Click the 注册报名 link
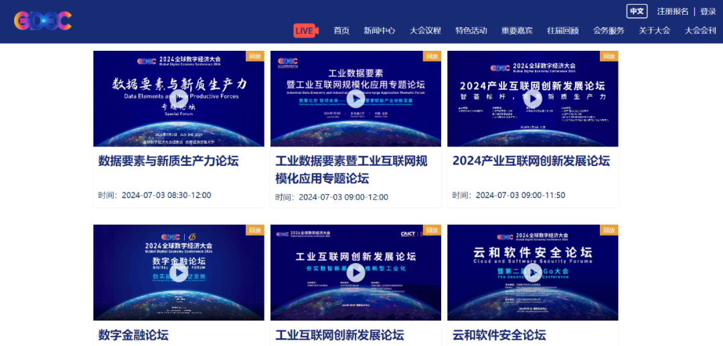 click(673, 11)
